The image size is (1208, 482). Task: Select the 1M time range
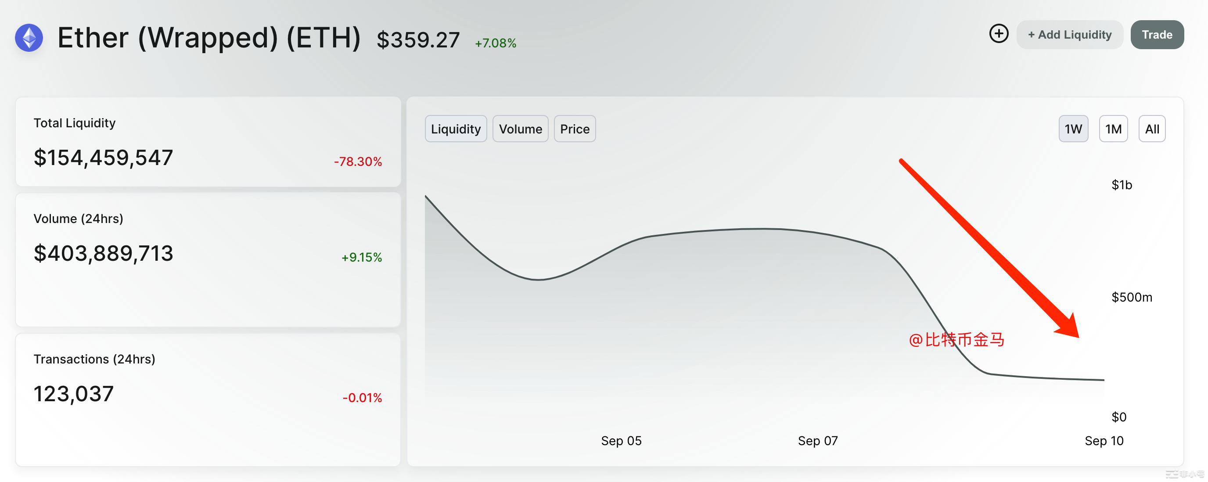coord(1113,129)
